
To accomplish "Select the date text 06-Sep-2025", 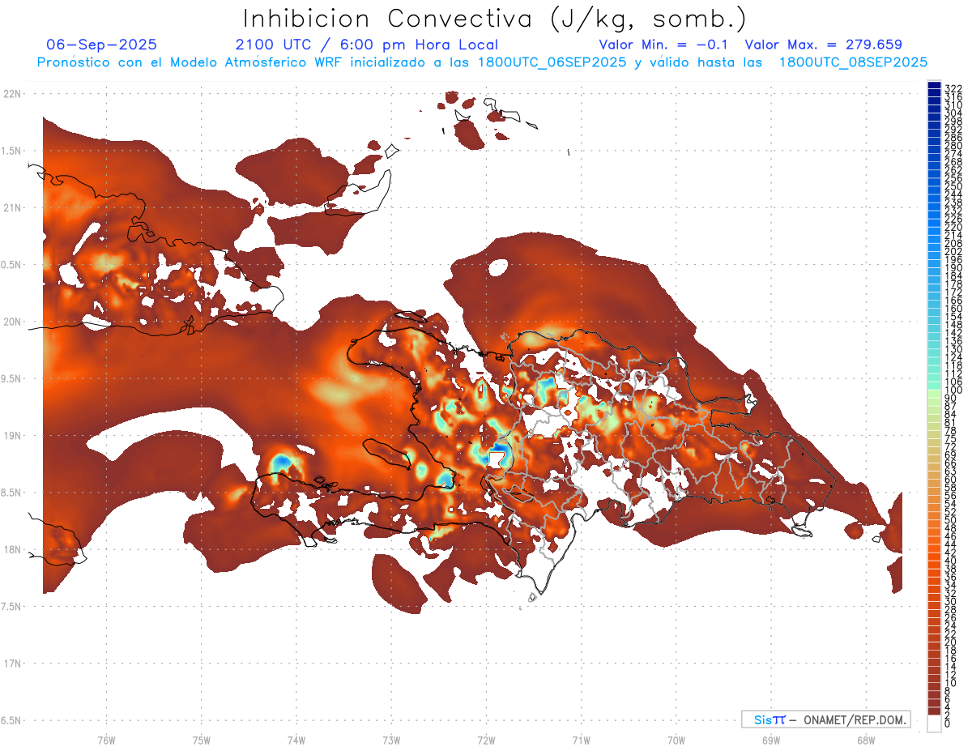I will pyautogui.click(x=102, y=45).
